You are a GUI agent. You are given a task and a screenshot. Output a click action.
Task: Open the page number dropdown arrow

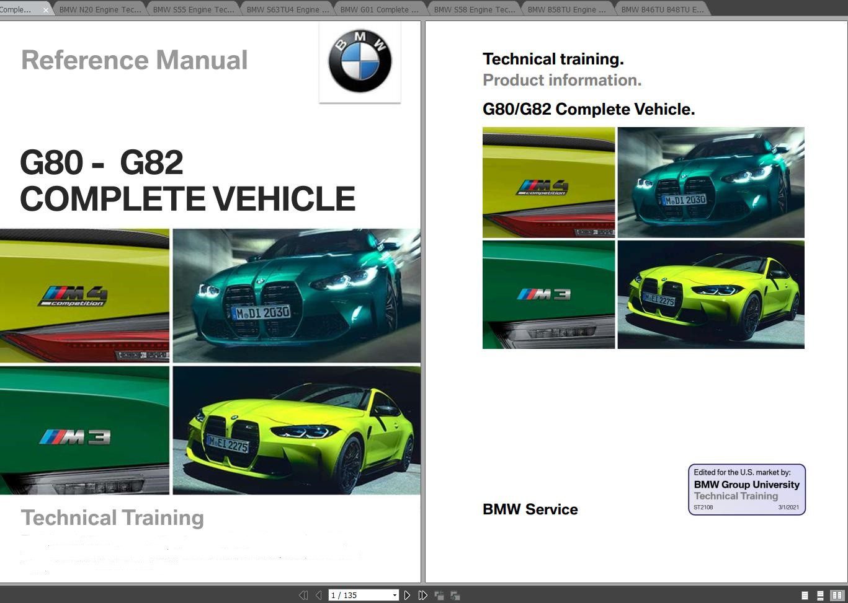[x=395, y=595]
